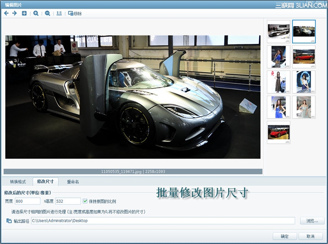The image size is (328, 244).
Task: Confirm with the 确定 button
Action: [284, 236]
